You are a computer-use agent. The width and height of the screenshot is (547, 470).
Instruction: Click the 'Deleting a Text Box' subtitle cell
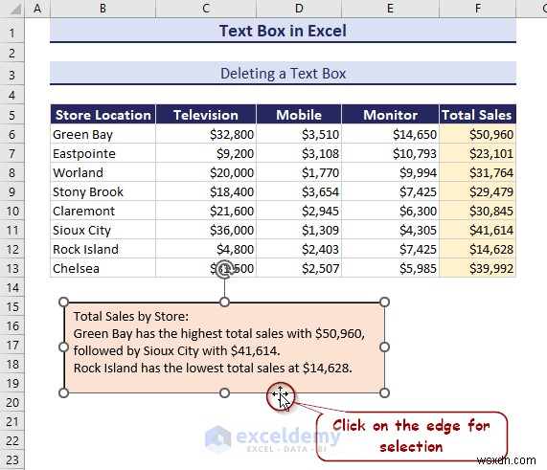pyautogui.click(x=283, y=73)
